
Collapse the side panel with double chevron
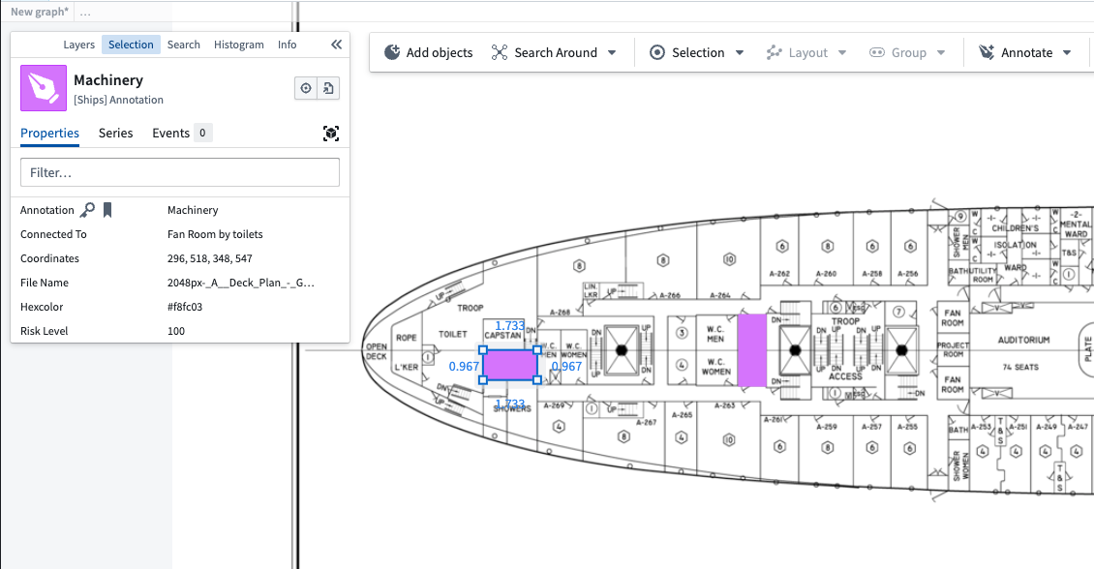click(x=336, y=45)
